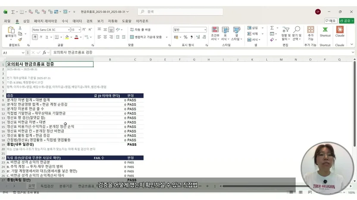Open the Shortcut add-in icon
This screenshot has width=357, height=200.
[x=325, y=30]
